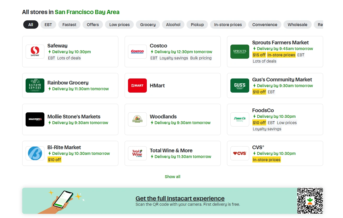Open the HMart logo icon
The height and width of the screenshot is (218, 343).
pos(137,86)
